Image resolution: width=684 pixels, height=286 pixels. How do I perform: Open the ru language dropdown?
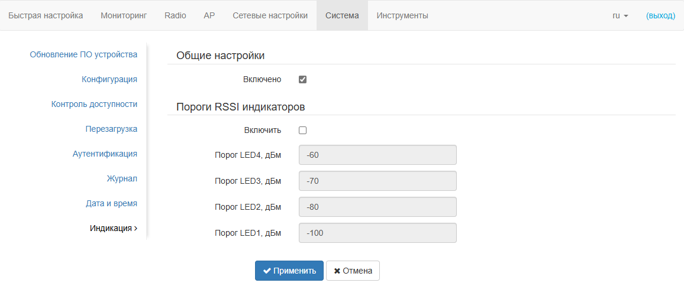pyautogui.click(x=620, y=15)
